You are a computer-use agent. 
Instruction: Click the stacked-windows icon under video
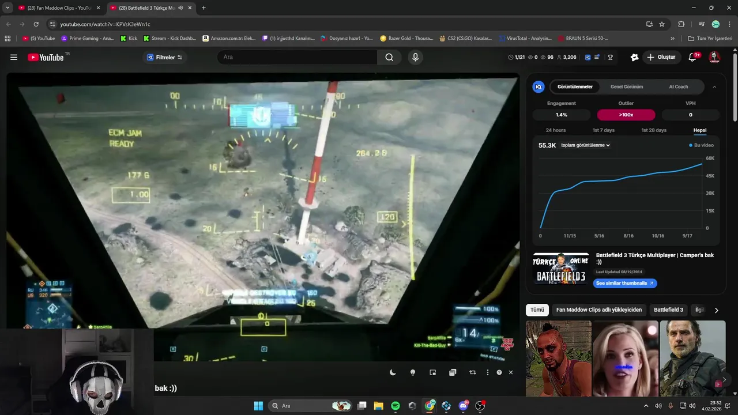coord(453,372)
